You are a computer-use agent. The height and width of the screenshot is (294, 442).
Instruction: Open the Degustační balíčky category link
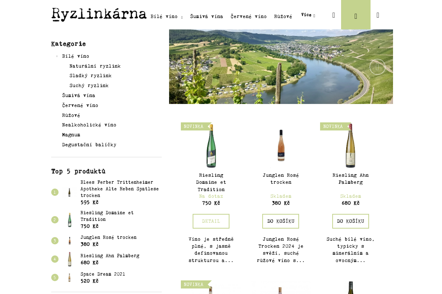click(89, 144)
